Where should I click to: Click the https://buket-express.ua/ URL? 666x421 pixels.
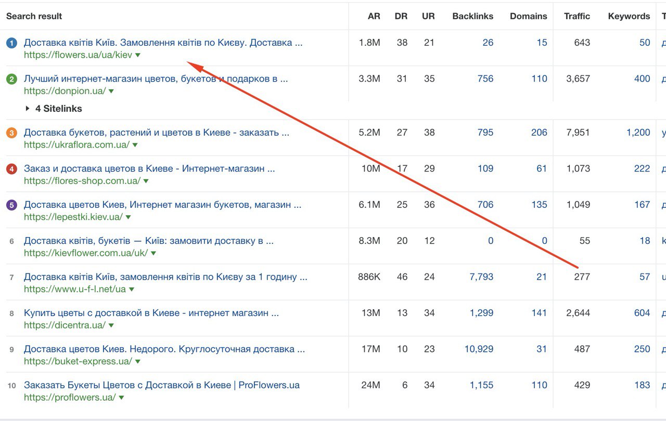click(78, 362)
